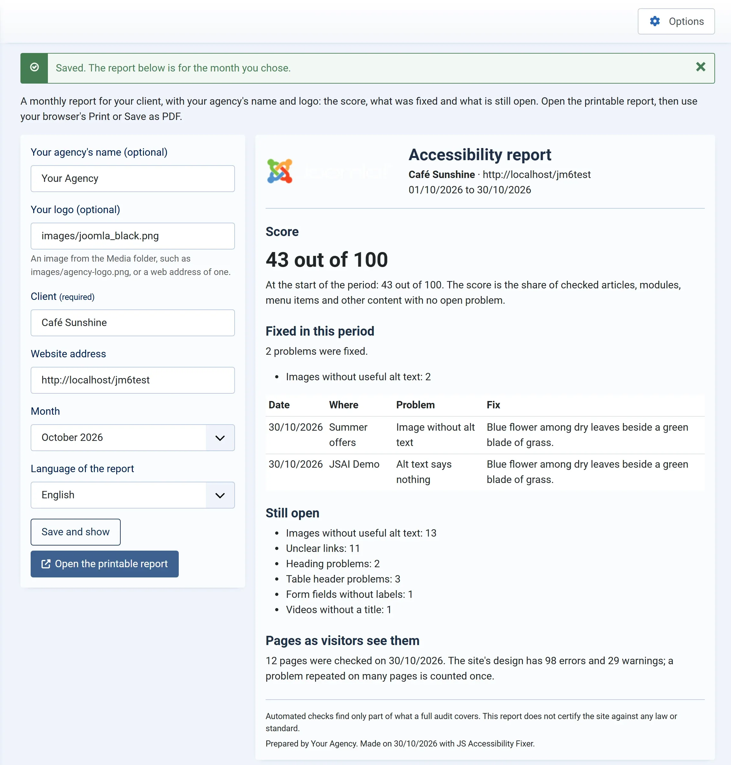
Task: Focus the agency name field
Action: [132, 178]
